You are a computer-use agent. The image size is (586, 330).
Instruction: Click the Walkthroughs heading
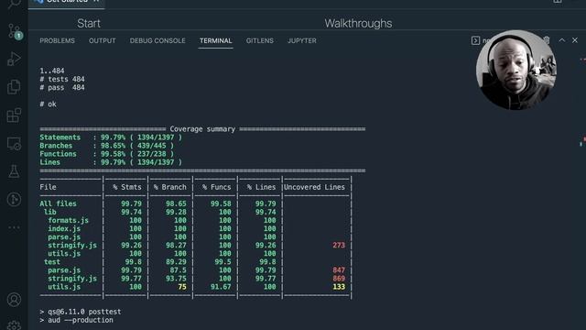[358, 24]
